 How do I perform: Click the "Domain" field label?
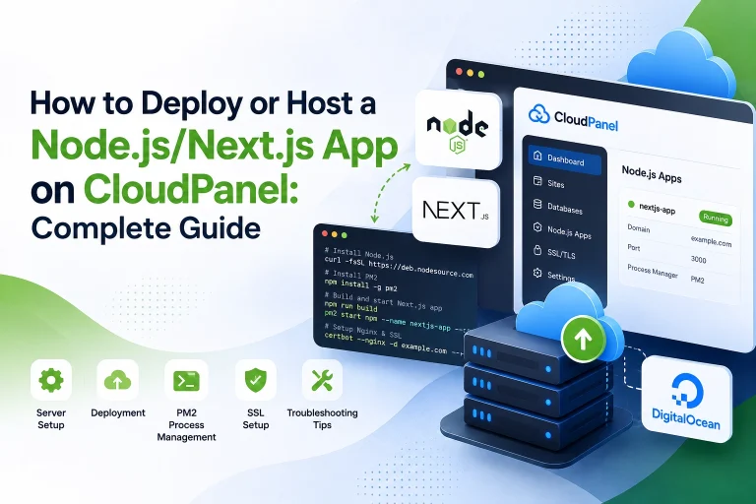pyautogui.click(x=638, y=227)
